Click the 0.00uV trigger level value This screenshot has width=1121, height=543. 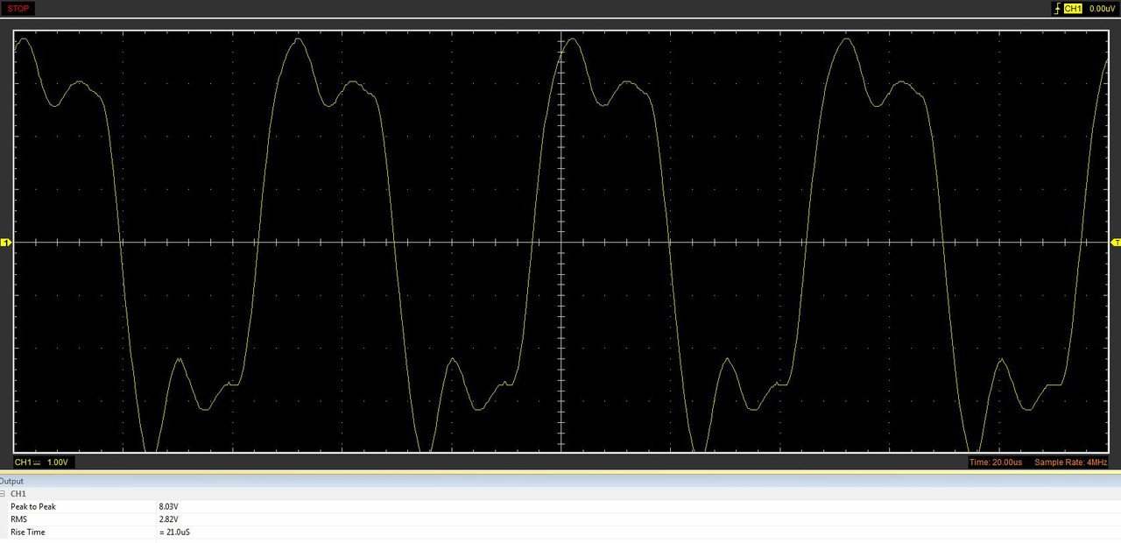tap(1102, 9)
